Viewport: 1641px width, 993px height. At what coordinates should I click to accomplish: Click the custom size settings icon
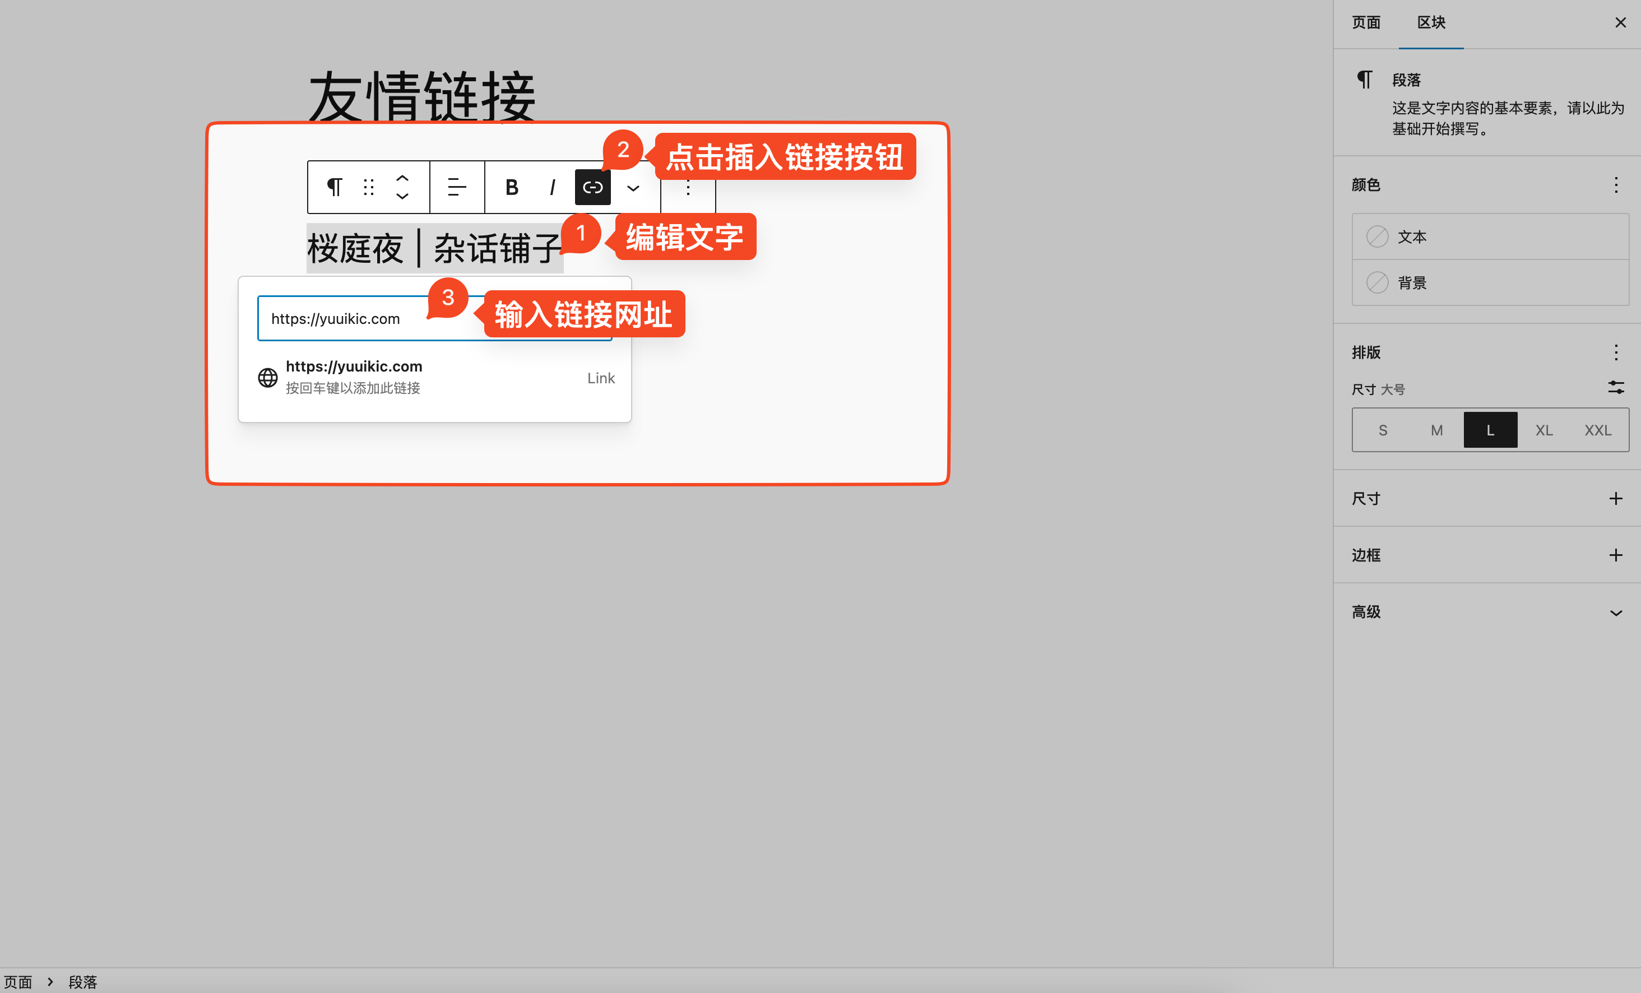tap(1616, 388)
